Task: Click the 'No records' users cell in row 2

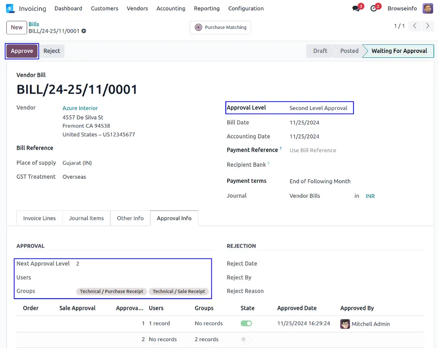Action: click(x=162, y=339)
